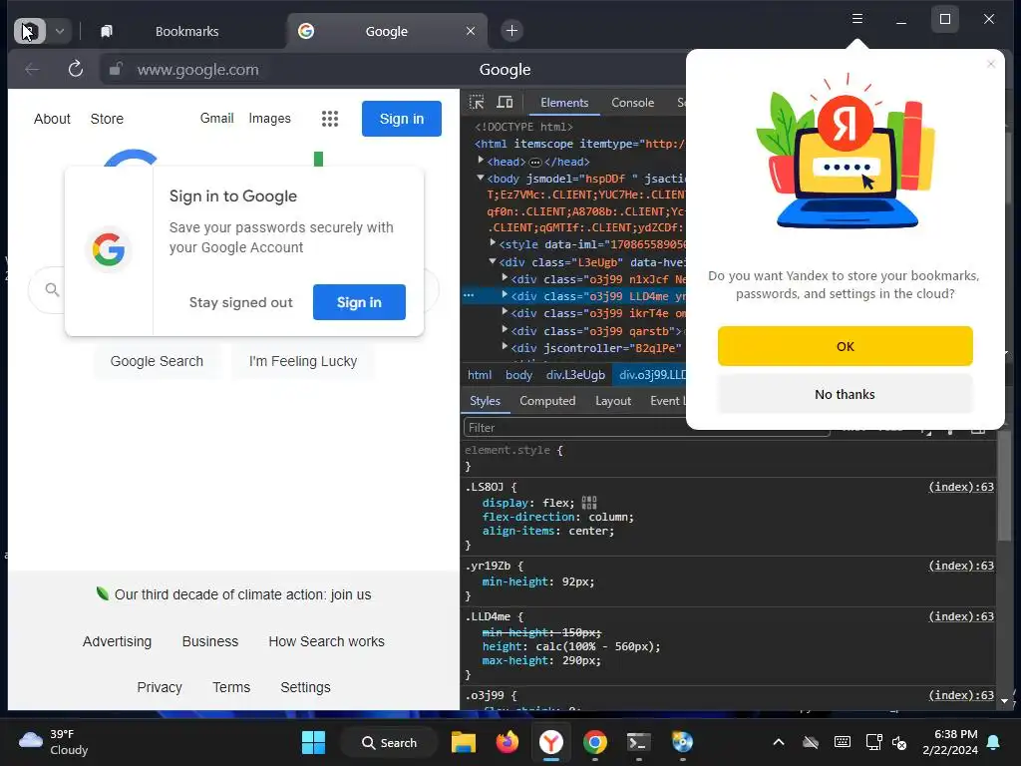Image resolution: width=1021 pixels, height=766 pixels.
Task: Click the Sign in button in Google's header
Action: click(402, 119)
